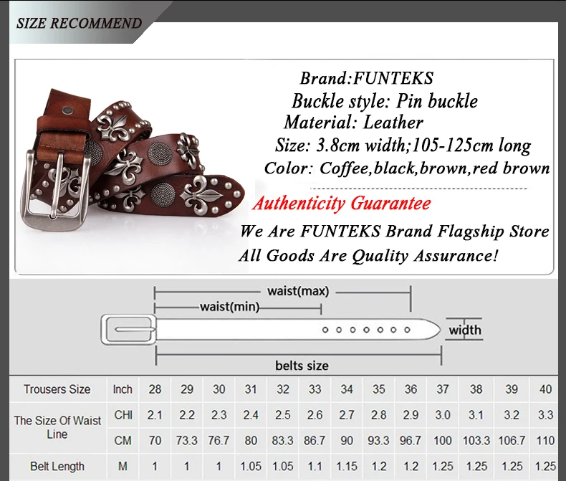The width and height of the screenshot is (566, 481).
Task: Click the belt length 1.15 cell
Action: 347,466
